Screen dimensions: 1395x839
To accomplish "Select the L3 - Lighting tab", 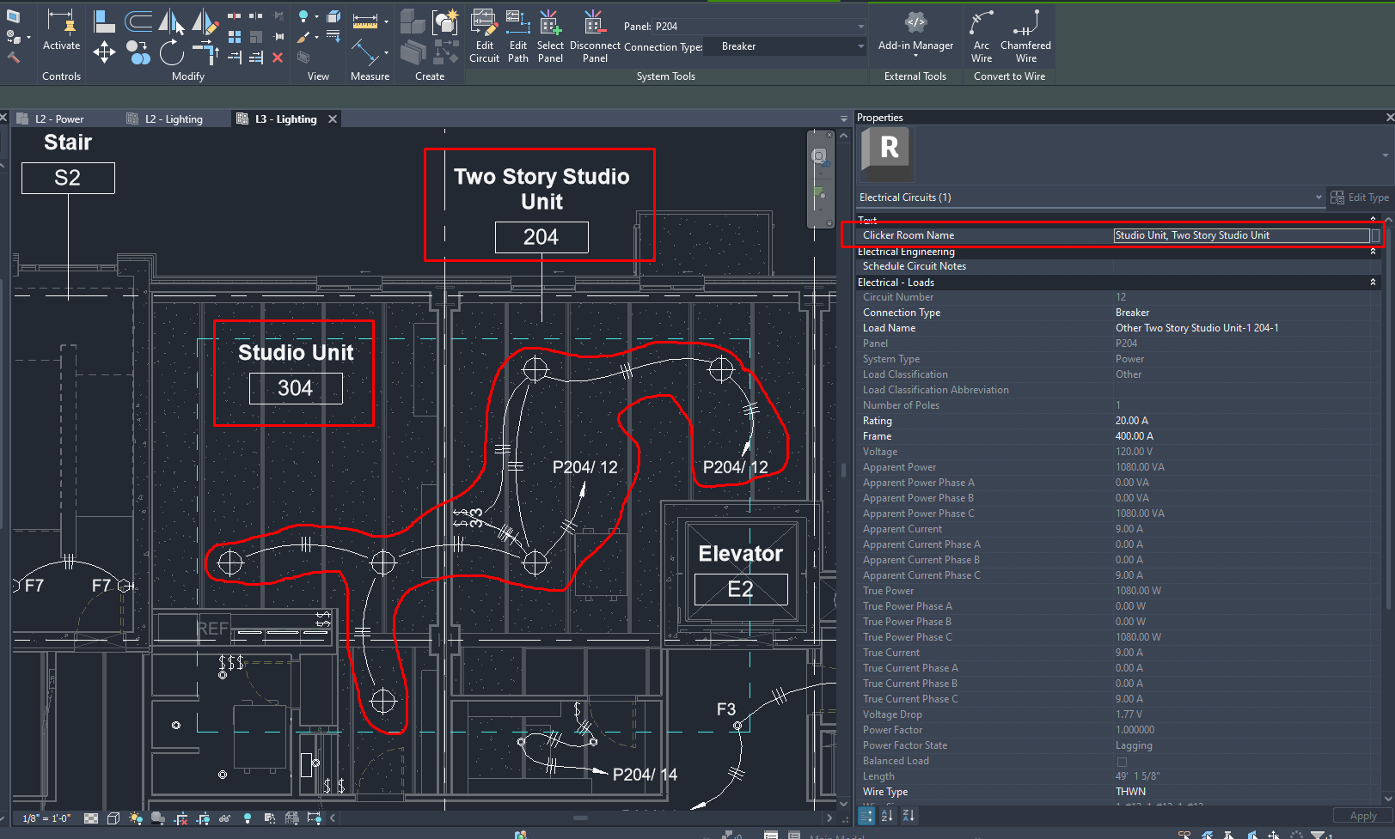I will pos(286,119).
